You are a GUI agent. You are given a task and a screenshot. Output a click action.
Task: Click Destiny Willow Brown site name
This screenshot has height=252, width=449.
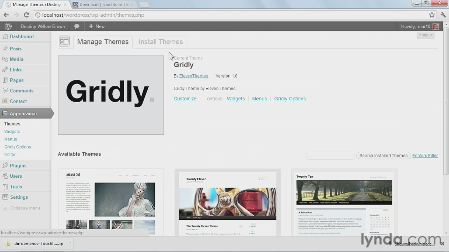(x=43, y=26)
